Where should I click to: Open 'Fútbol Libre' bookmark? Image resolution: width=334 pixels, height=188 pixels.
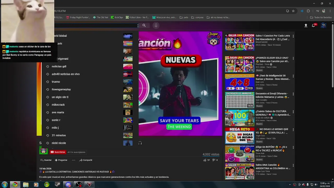coord(137,17)
